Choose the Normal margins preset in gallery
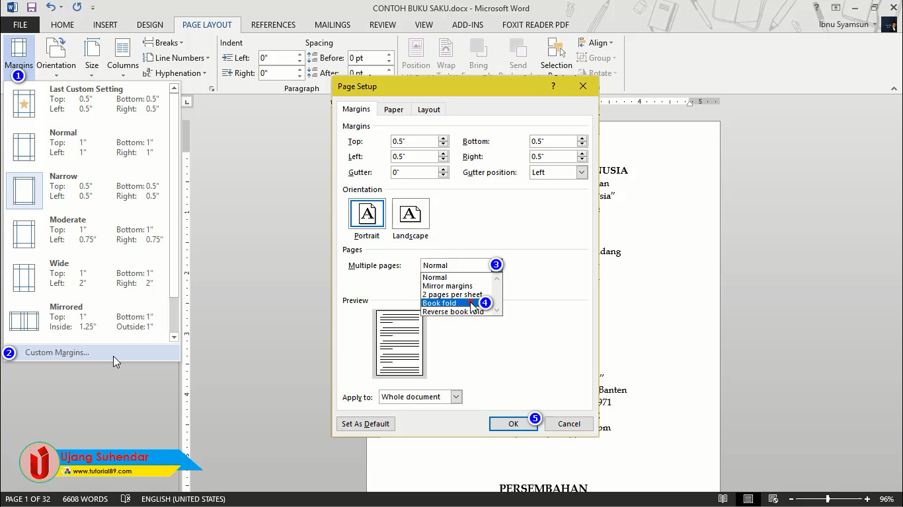The width and height of the screenshot is (903, 507). [87, 147]
